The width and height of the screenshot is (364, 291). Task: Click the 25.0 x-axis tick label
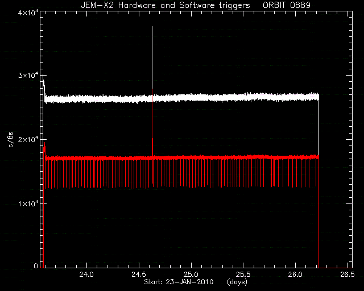click(x=191, y=275)
